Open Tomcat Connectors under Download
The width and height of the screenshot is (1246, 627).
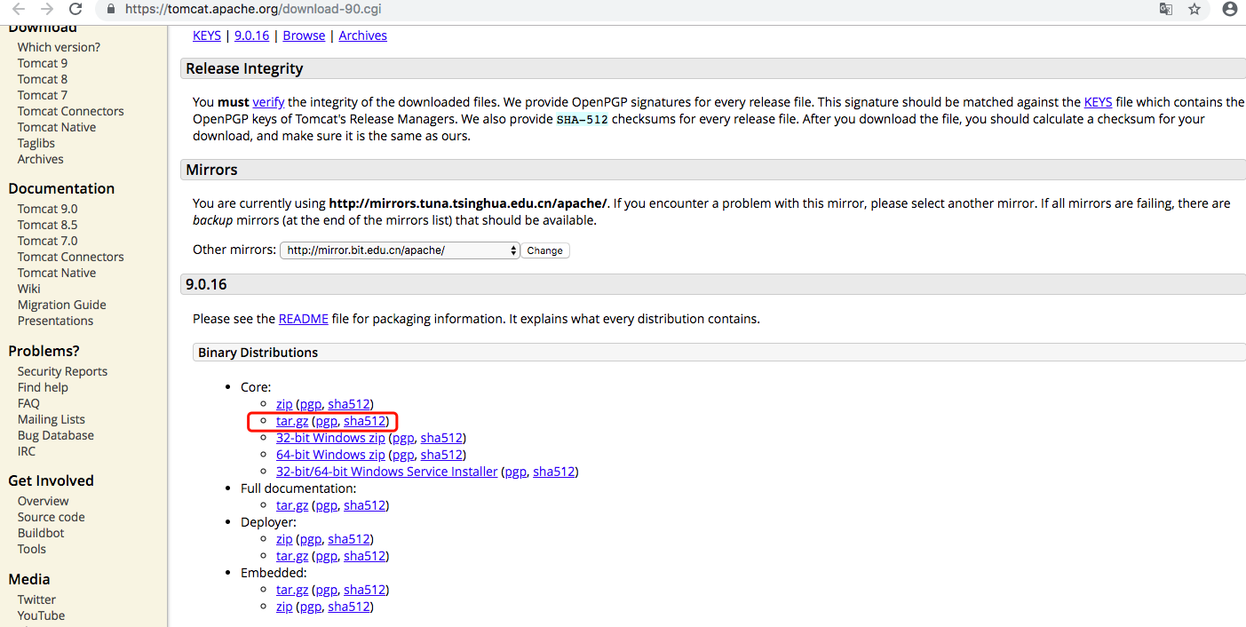coord(71,111)
